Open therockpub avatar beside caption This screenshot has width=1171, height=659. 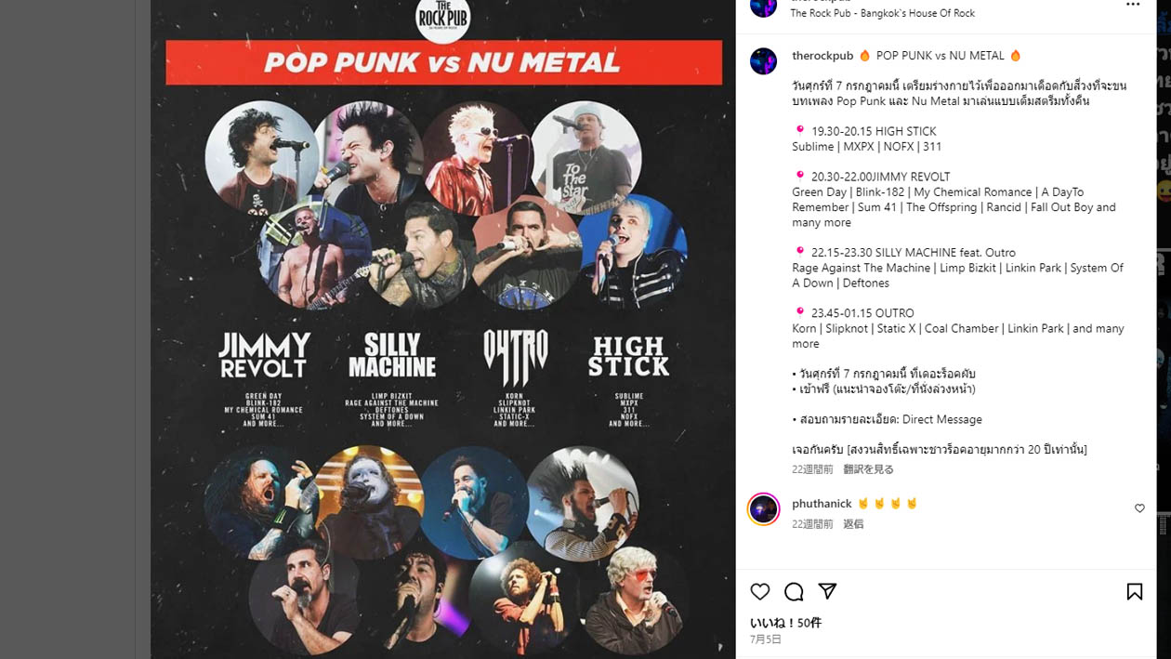click(x=763, y=61)
